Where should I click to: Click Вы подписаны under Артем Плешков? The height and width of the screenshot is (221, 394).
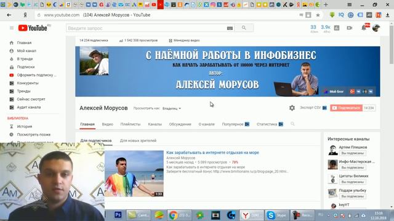tap(353, 153)
